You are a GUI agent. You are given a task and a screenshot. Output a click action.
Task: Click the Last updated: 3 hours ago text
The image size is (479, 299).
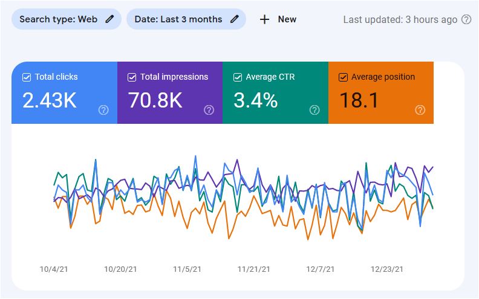coord(400,19)
